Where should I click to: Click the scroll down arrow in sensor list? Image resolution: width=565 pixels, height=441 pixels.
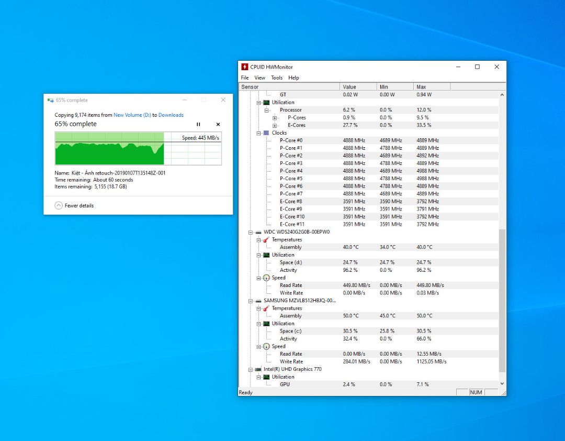pyautogui.click(x=503, y=384)
